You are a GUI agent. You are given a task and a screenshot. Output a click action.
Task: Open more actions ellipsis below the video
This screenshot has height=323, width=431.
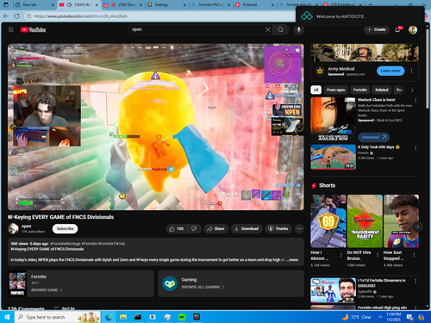click(299, 229)
